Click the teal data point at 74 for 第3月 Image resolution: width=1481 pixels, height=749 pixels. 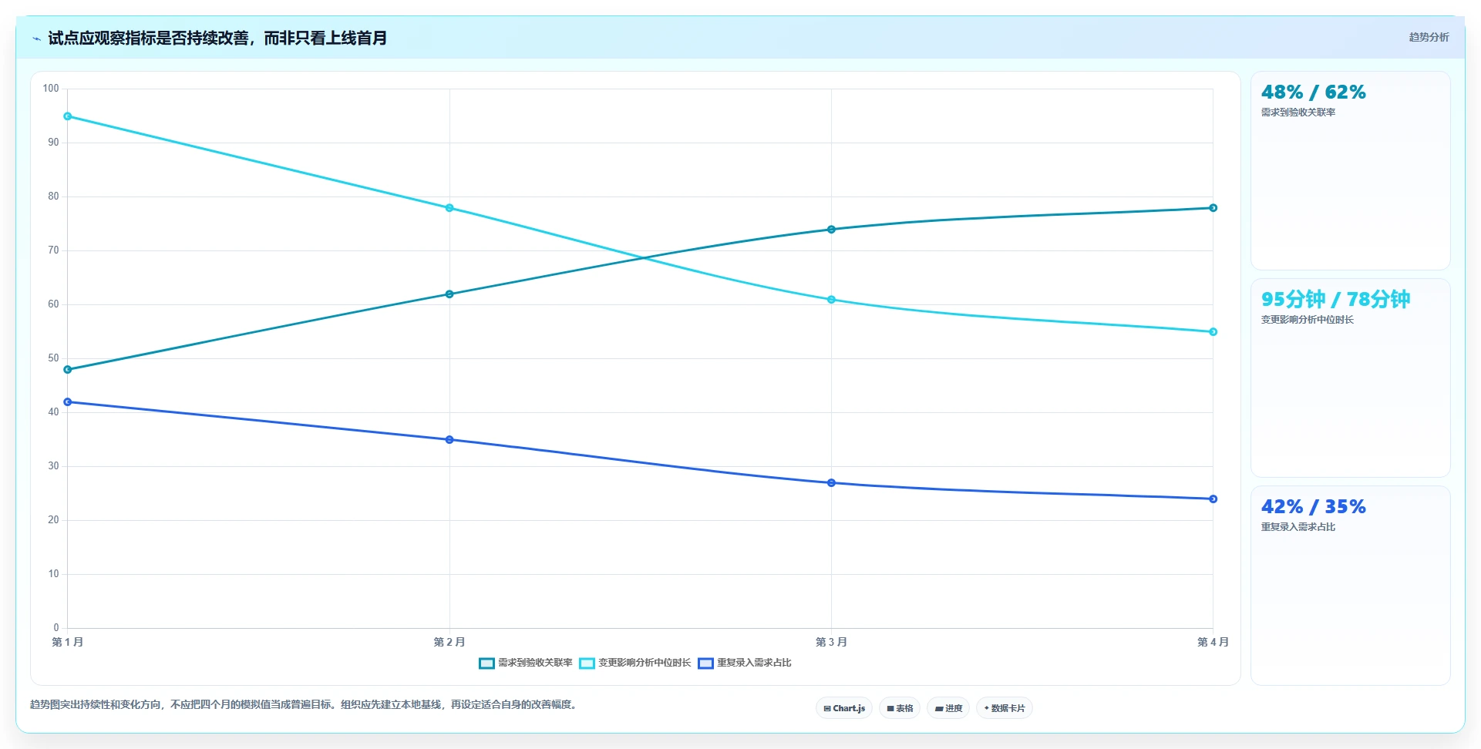click(x=831, y=230)
